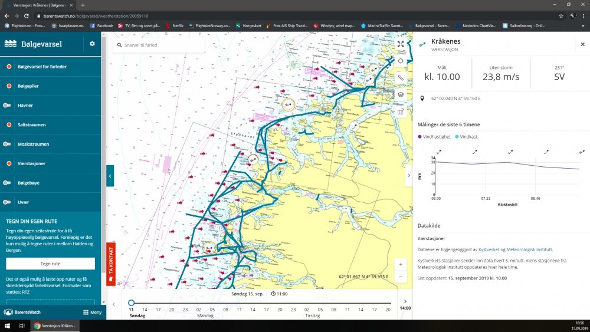Switch to Chrome Værstasjon taskbar window
This screenshot has width=590, height=332.
(55, 326)
